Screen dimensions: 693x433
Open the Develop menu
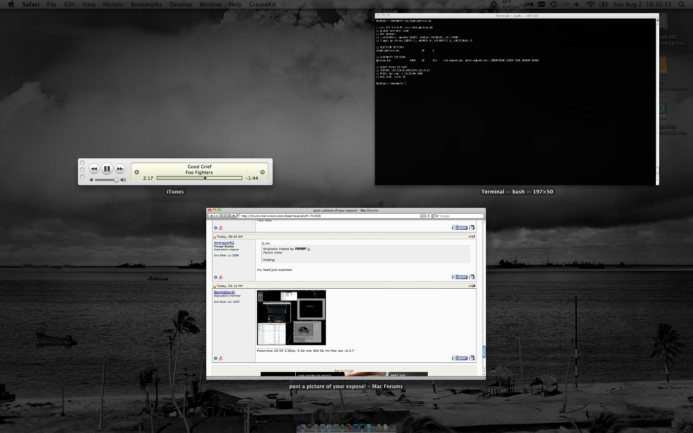[x=181, y=4]
